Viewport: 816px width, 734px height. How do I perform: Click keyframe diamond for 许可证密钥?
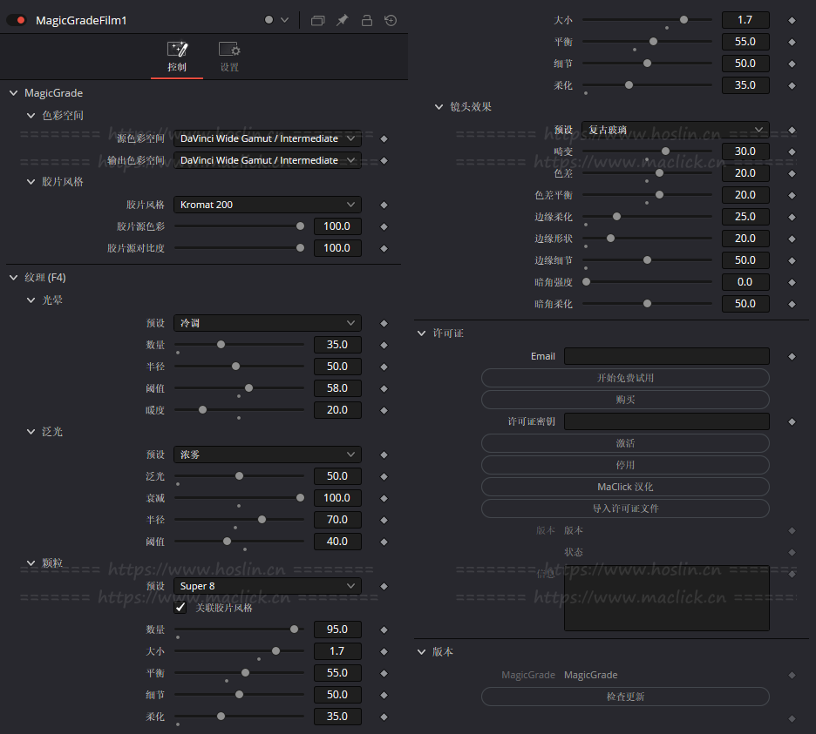[x=792, y=422]
